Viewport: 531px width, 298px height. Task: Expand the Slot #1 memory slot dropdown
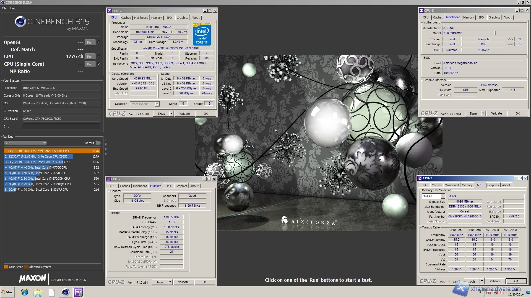point(442,196)
